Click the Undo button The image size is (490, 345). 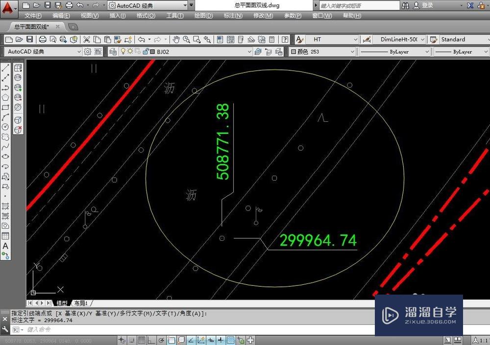(142, 39)
